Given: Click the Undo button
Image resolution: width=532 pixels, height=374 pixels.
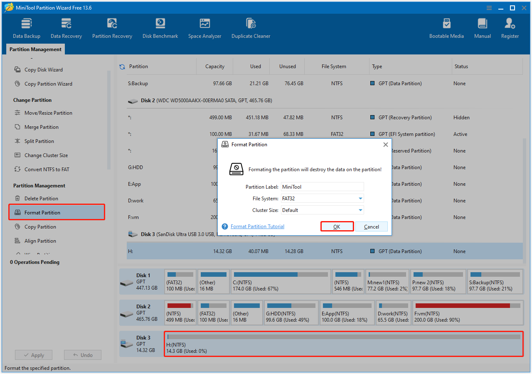Looking at the screenshot, I should point(83,355).
